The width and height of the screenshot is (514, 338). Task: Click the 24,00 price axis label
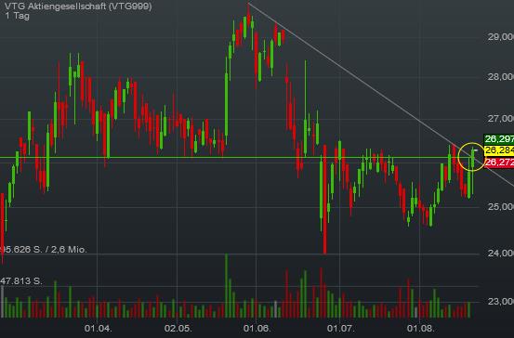pos(501,253)
